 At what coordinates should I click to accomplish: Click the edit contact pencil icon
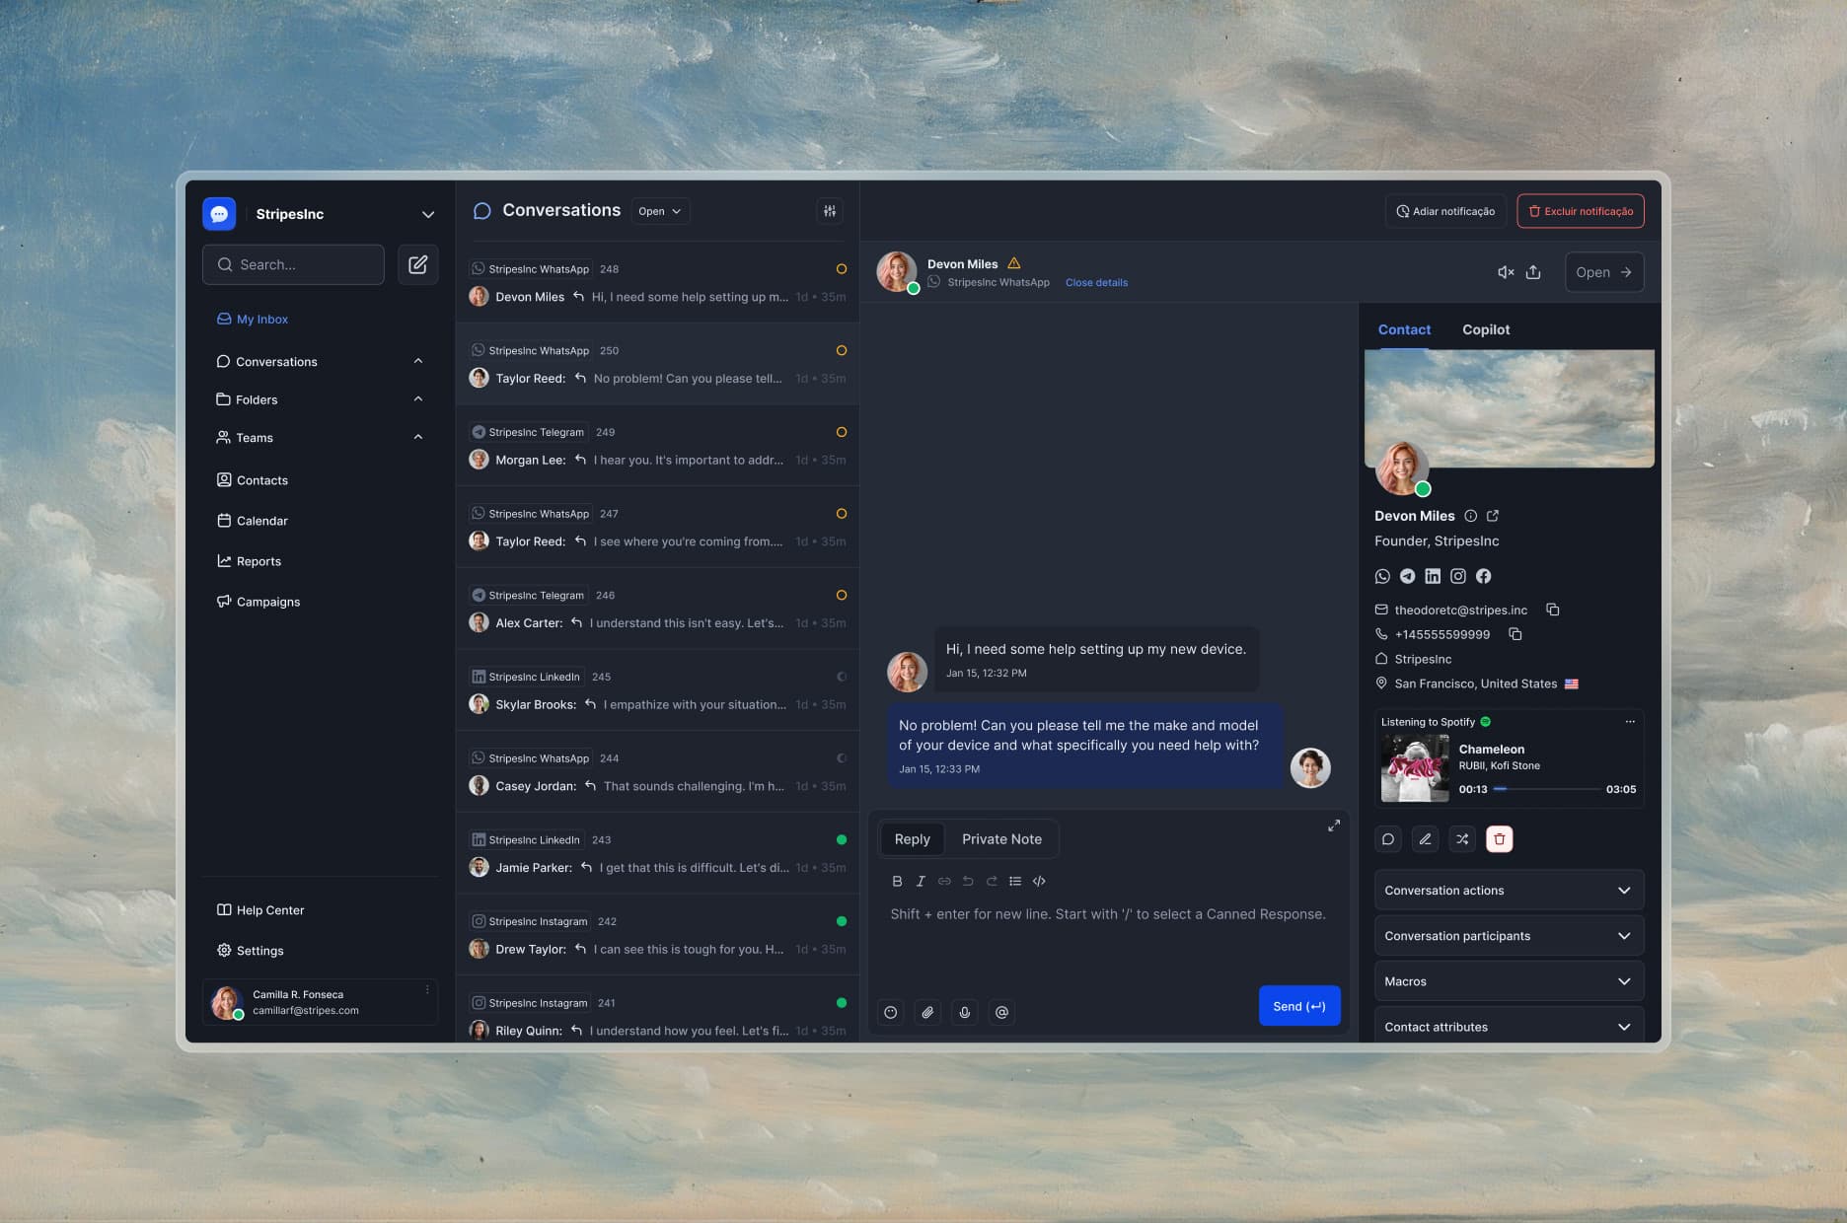(1425, 839)
